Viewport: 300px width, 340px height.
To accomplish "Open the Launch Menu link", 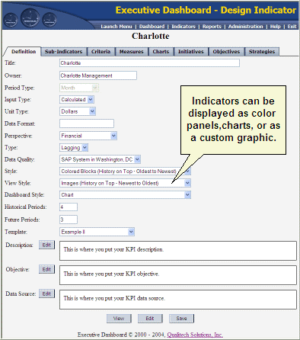I will (116, 27).
